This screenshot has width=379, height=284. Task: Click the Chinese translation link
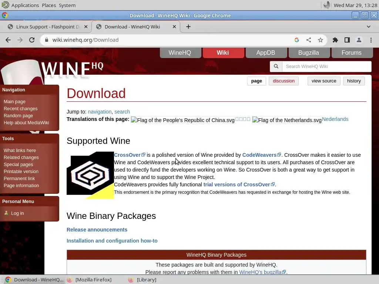pos(243,119)
